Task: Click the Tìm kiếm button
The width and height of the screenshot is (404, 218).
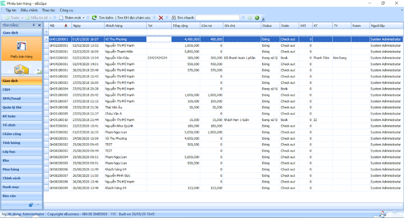Action: point(106,18)
